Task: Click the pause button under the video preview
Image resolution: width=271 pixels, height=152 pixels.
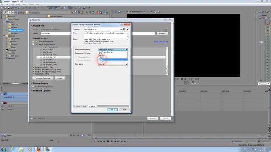Action: pyautogui.click(x=182, y=79)
